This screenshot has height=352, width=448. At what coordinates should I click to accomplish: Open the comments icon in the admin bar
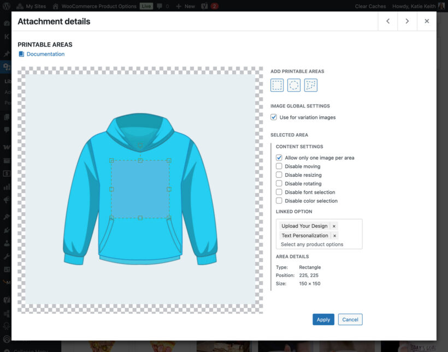tap(160, 6)
